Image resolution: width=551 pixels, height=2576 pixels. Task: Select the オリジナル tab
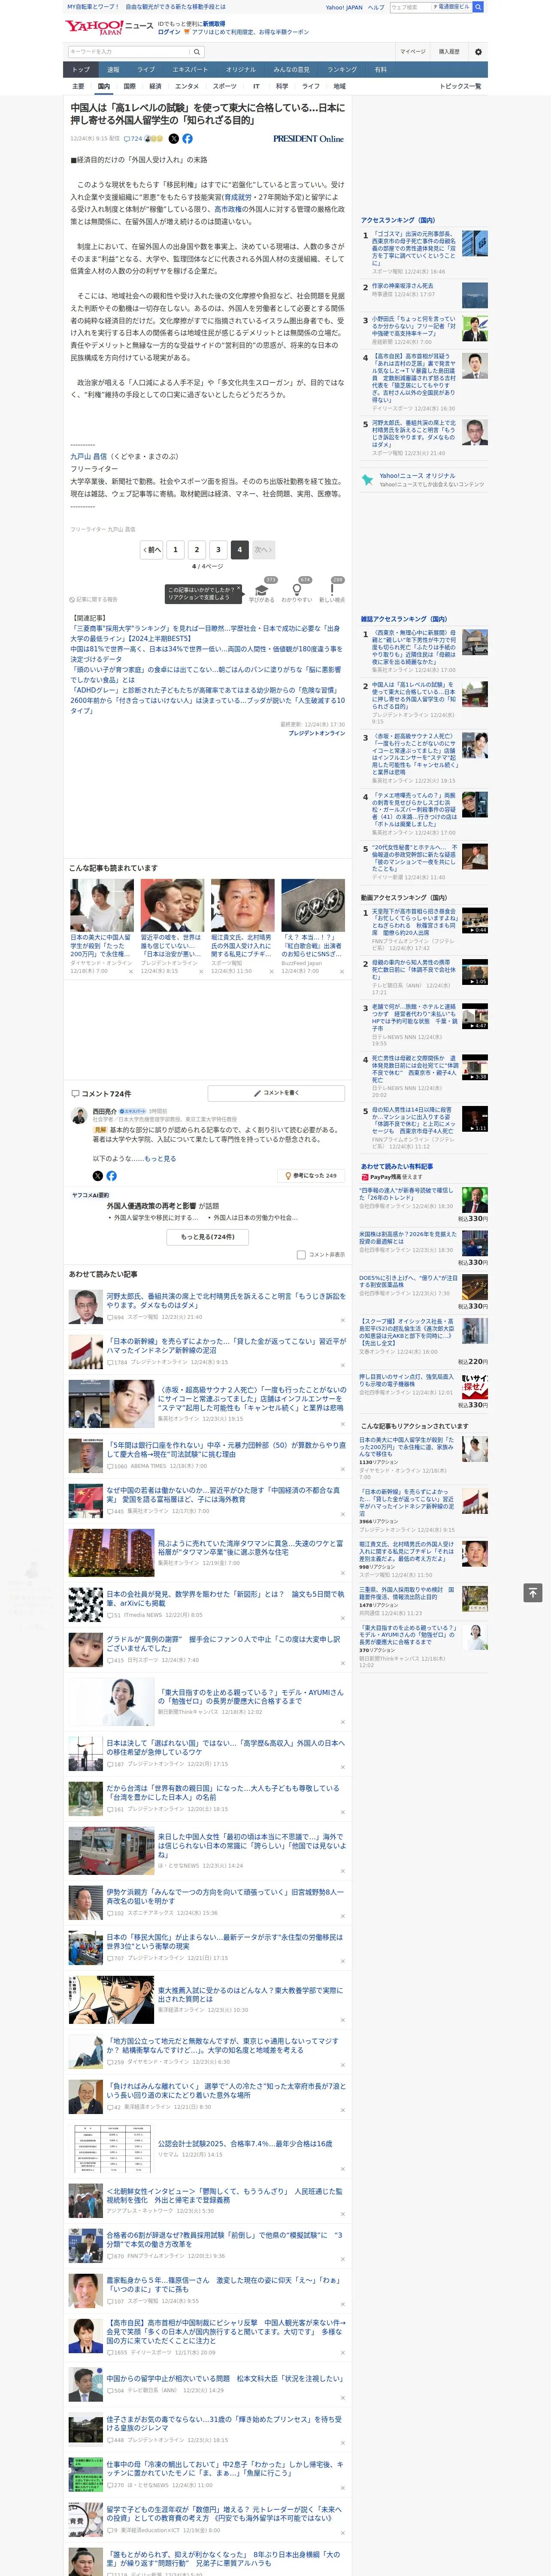[x=241, y=70]
